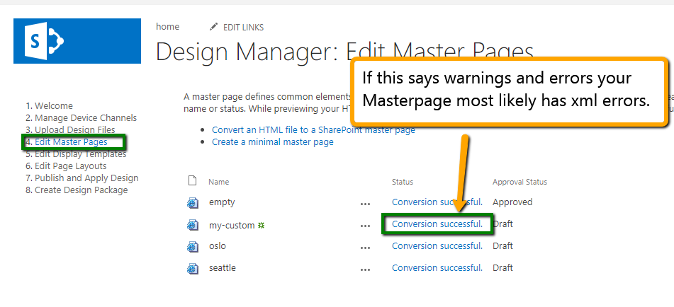Open the file icon for seattle
The width and height of the screenshot is (674, 307).
click(x=193, y=268)
